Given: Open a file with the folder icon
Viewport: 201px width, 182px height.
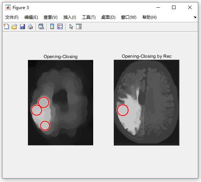Looking at the screenshot, I should point(14,26).
